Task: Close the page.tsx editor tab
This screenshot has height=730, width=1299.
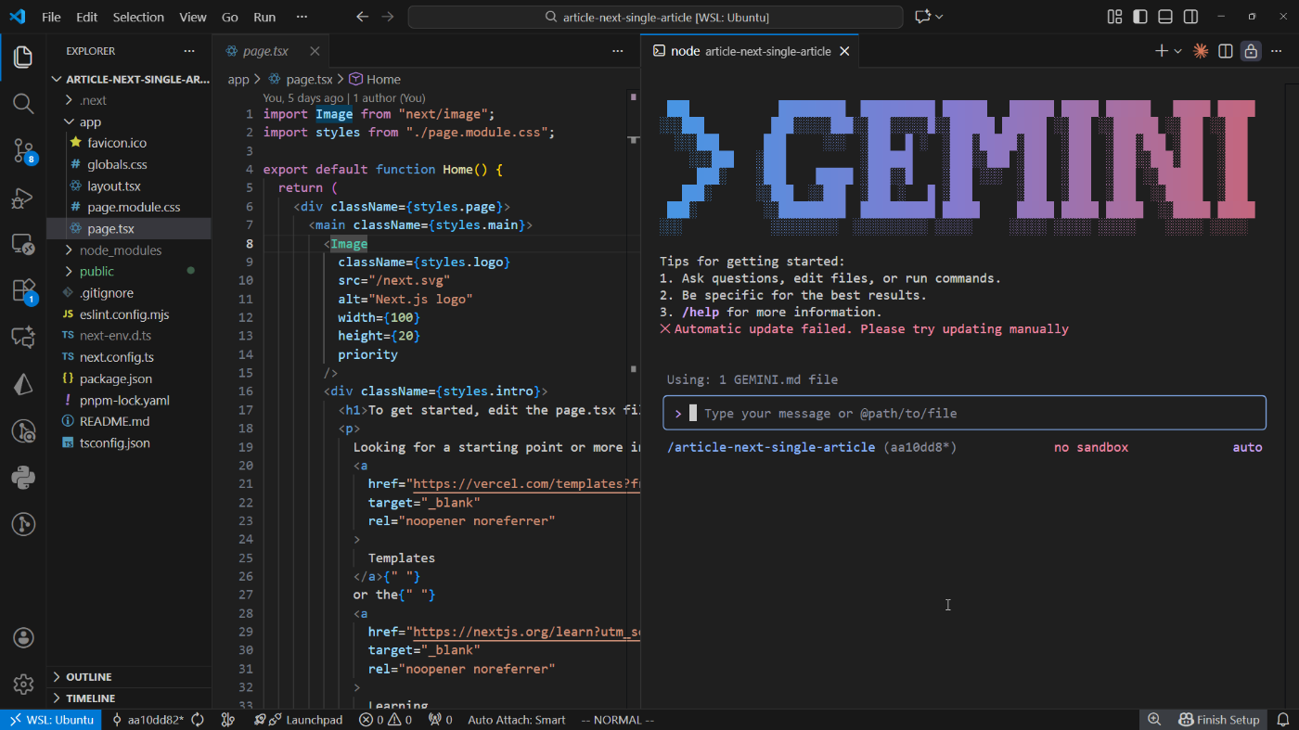Action: 315,51
